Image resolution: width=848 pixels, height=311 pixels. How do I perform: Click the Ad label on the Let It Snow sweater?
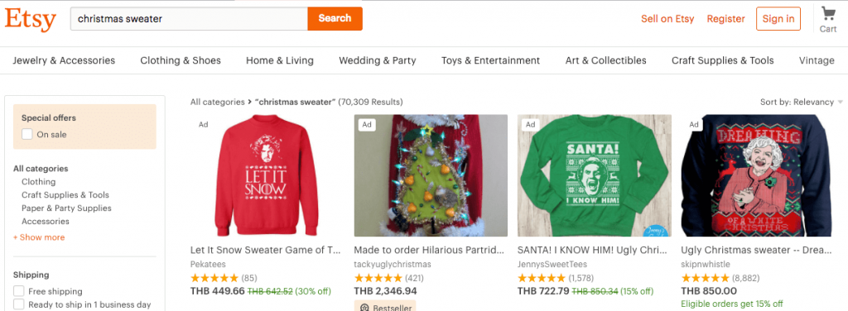tap(204, 125)
